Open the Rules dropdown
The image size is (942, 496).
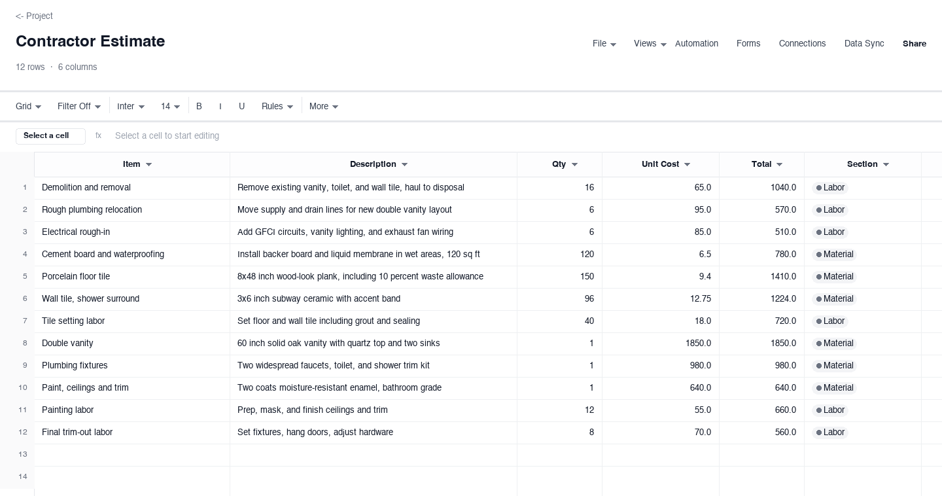tap(277, 106)
